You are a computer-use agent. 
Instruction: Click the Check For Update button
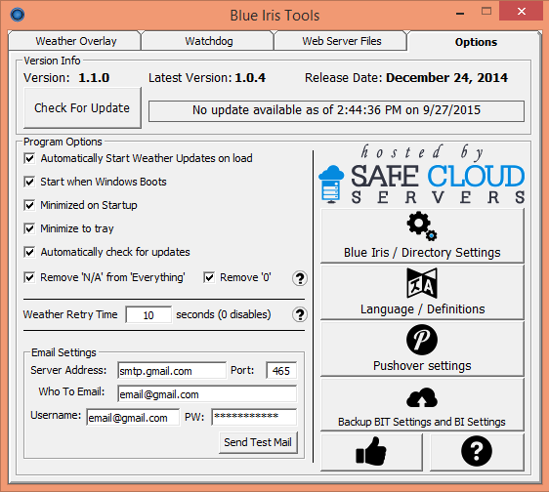[82, 107]
